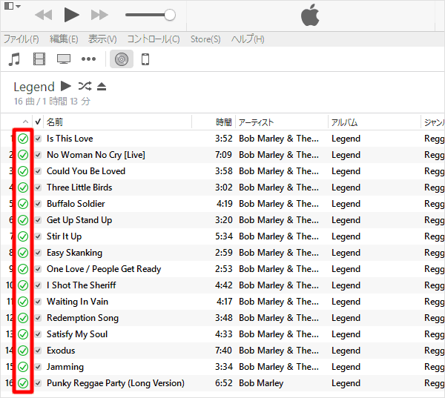
Task: Uncheck the Get Up Stand Up checkbox
Action: [x=38, y=220]
